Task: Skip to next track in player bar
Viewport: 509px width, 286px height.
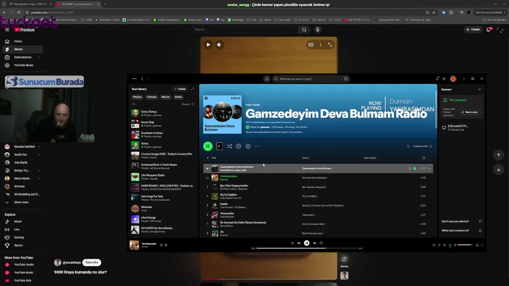Action: pyautogui.click(x=315, y=243)
